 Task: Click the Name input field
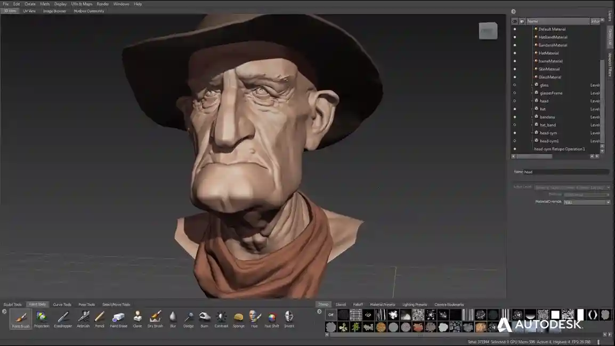[566, 172]
